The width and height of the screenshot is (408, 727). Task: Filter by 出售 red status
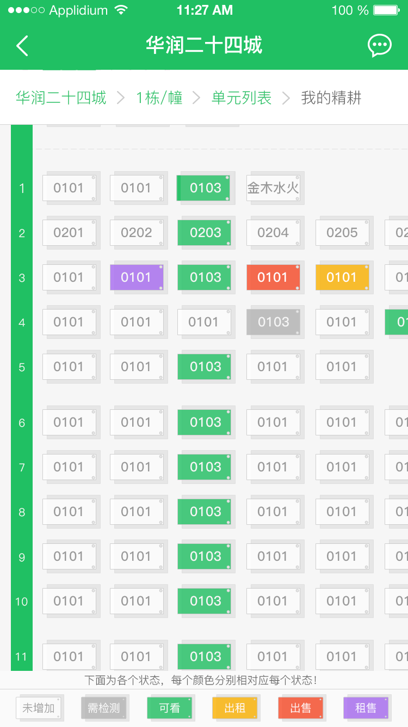(x=300, y=708)
